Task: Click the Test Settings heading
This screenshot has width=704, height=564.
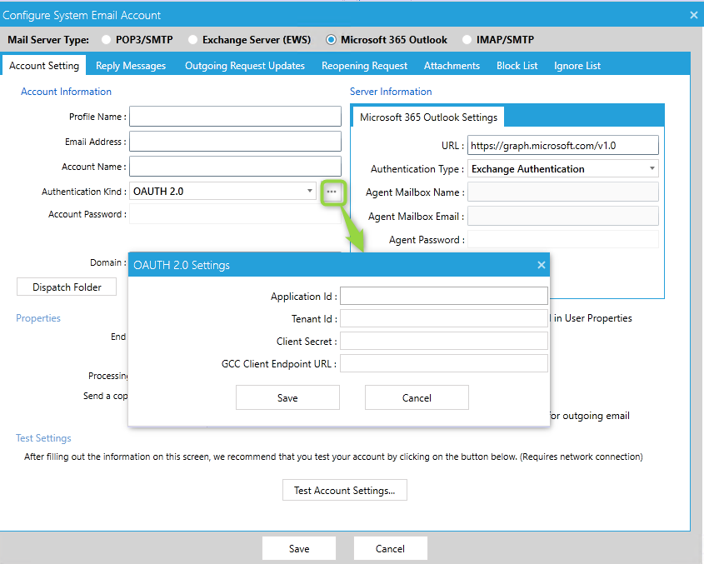Action: tap(43, 438)
